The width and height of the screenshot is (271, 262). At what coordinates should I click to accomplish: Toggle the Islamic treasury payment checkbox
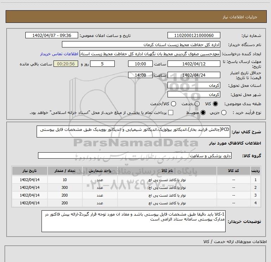click(171, 113)
